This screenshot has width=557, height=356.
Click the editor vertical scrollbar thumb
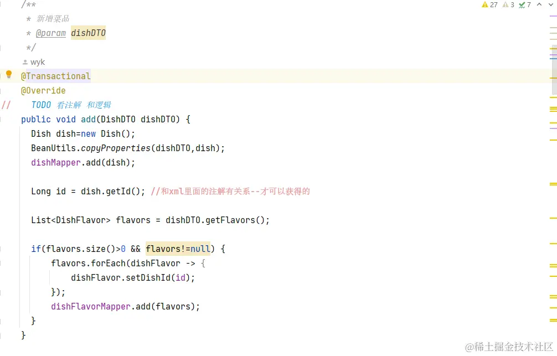tap(554, 69)
